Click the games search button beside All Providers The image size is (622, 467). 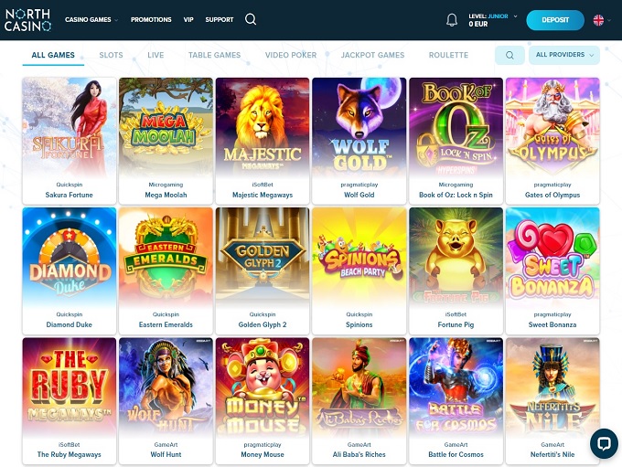509,55
